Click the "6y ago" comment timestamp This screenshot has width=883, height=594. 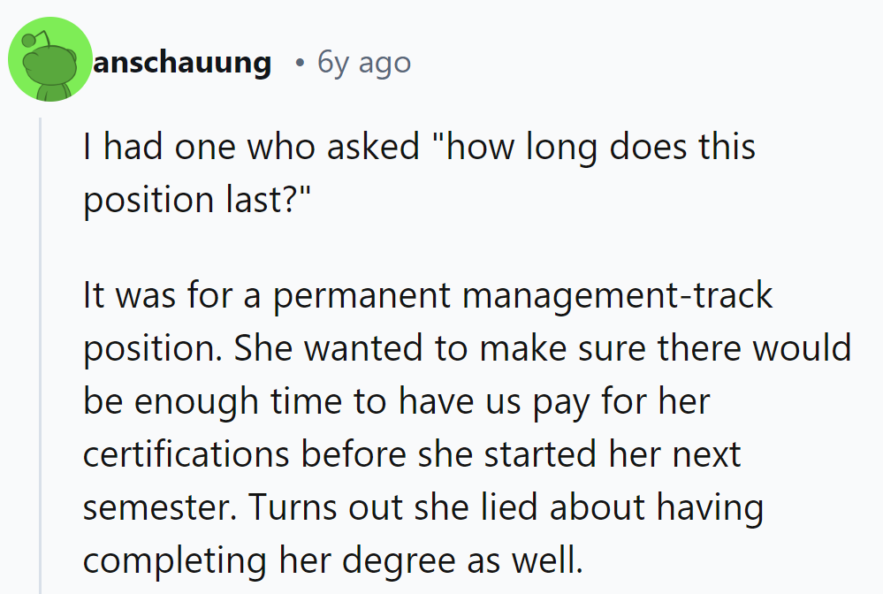364,62
